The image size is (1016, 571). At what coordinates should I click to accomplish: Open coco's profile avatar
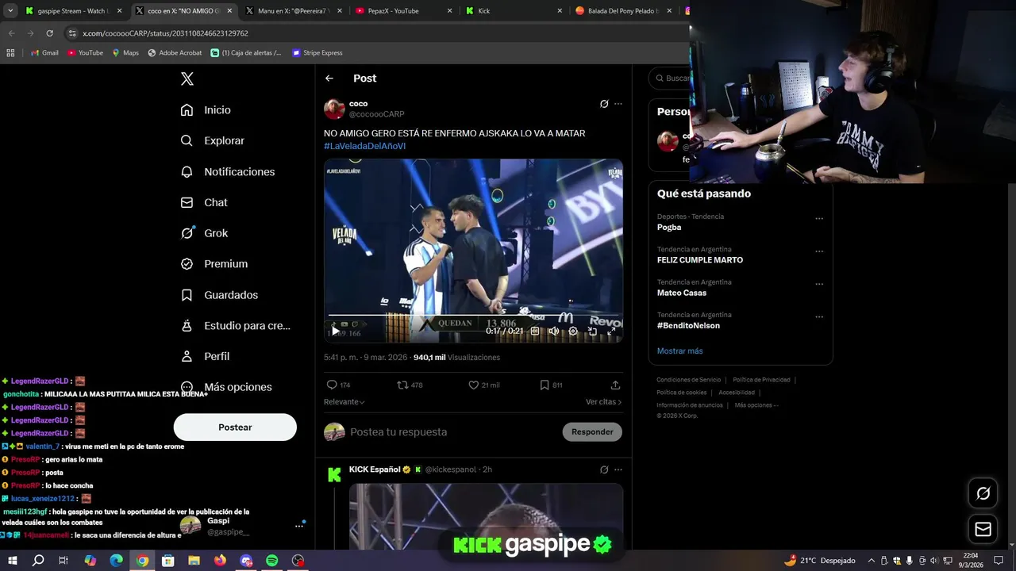pyautogui.click(x=334, y=109)
